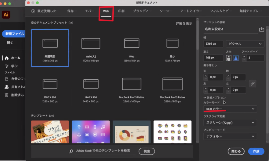Screen dimensions: 269x161
Task: Click the Adobe Illustrator Ai logo
Action: coord(6,15)
